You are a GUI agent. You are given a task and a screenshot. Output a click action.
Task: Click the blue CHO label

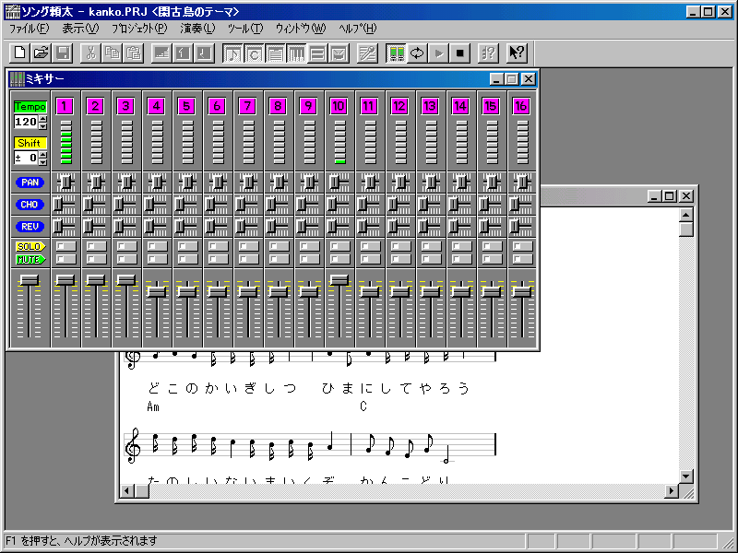pyautogui.click(x=30, y=205)
